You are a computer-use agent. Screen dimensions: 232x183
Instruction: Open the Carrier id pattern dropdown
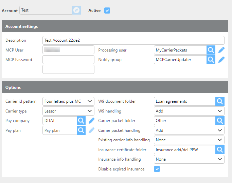pos(68,101)
